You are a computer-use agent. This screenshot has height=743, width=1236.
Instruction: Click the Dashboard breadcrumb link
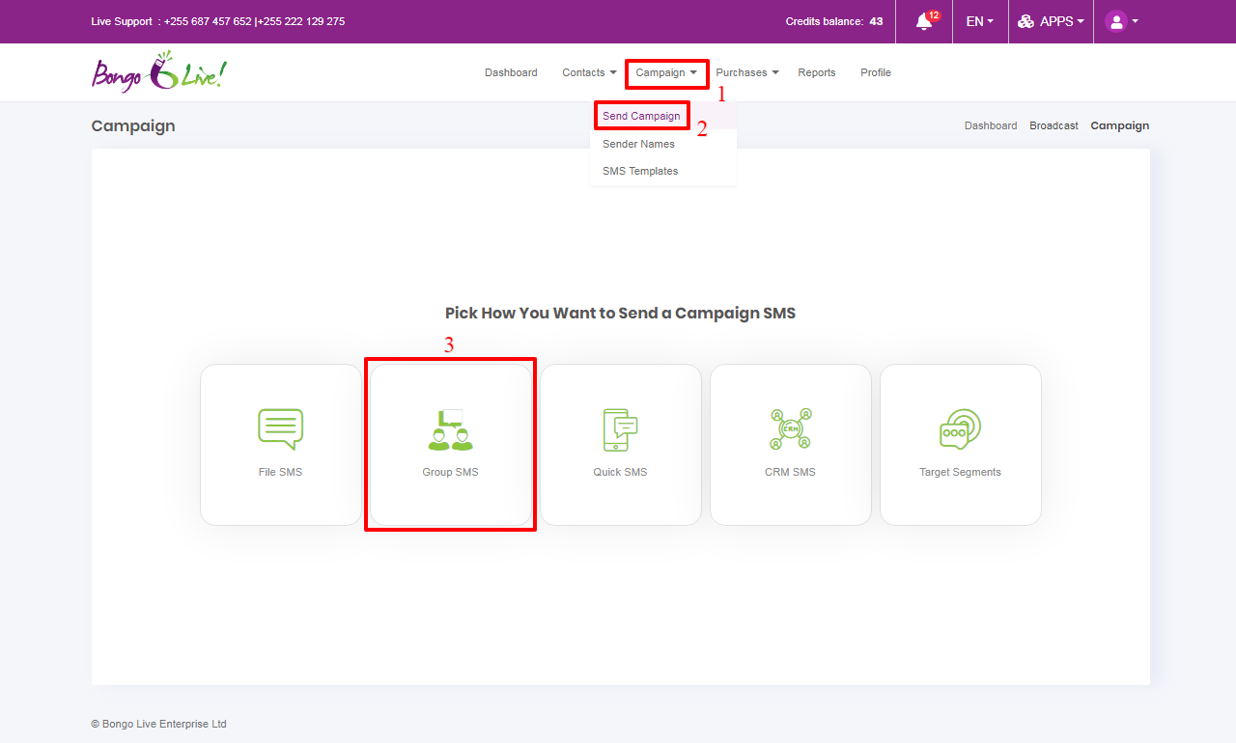[991, 125]
